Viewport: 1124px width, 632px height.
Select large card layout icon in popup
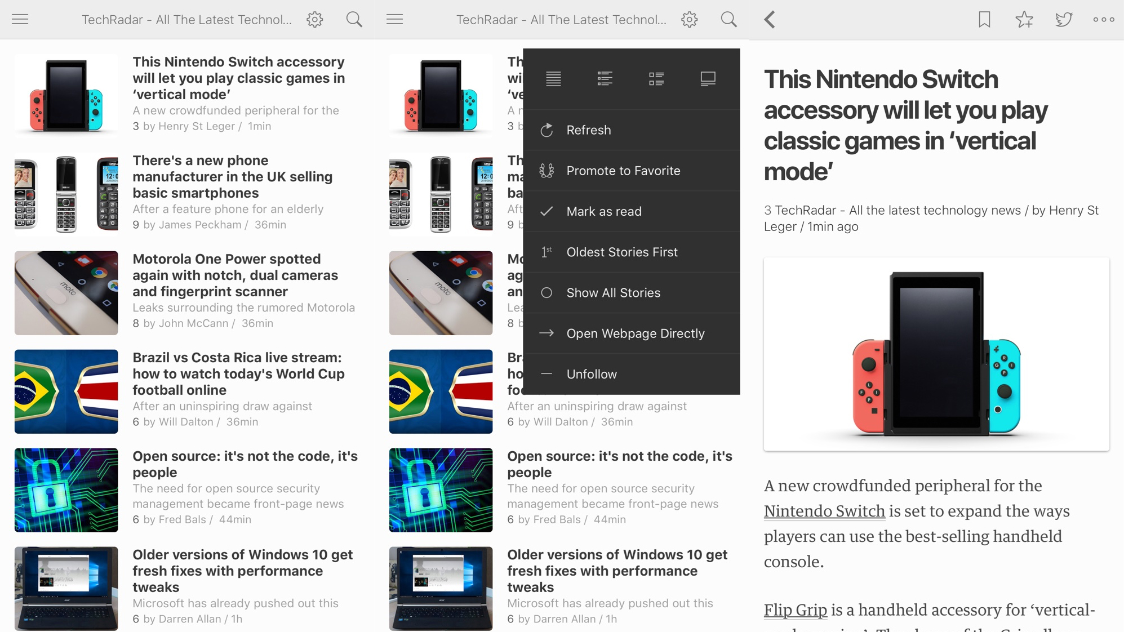(708, 79)
